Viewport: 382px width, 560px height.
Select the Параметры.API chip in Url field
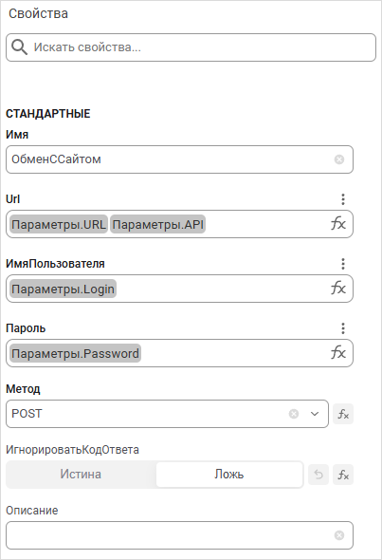point(157,224)
